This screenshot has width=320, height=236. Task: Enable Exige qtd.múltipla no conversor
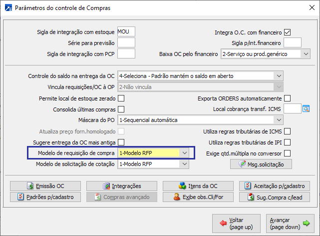[x=288, y=153]
